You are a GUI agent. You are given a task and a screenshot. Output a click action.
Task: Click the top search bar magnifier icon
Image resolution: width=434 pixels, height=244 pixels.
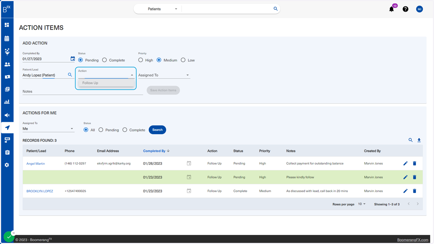coord(276,9)
